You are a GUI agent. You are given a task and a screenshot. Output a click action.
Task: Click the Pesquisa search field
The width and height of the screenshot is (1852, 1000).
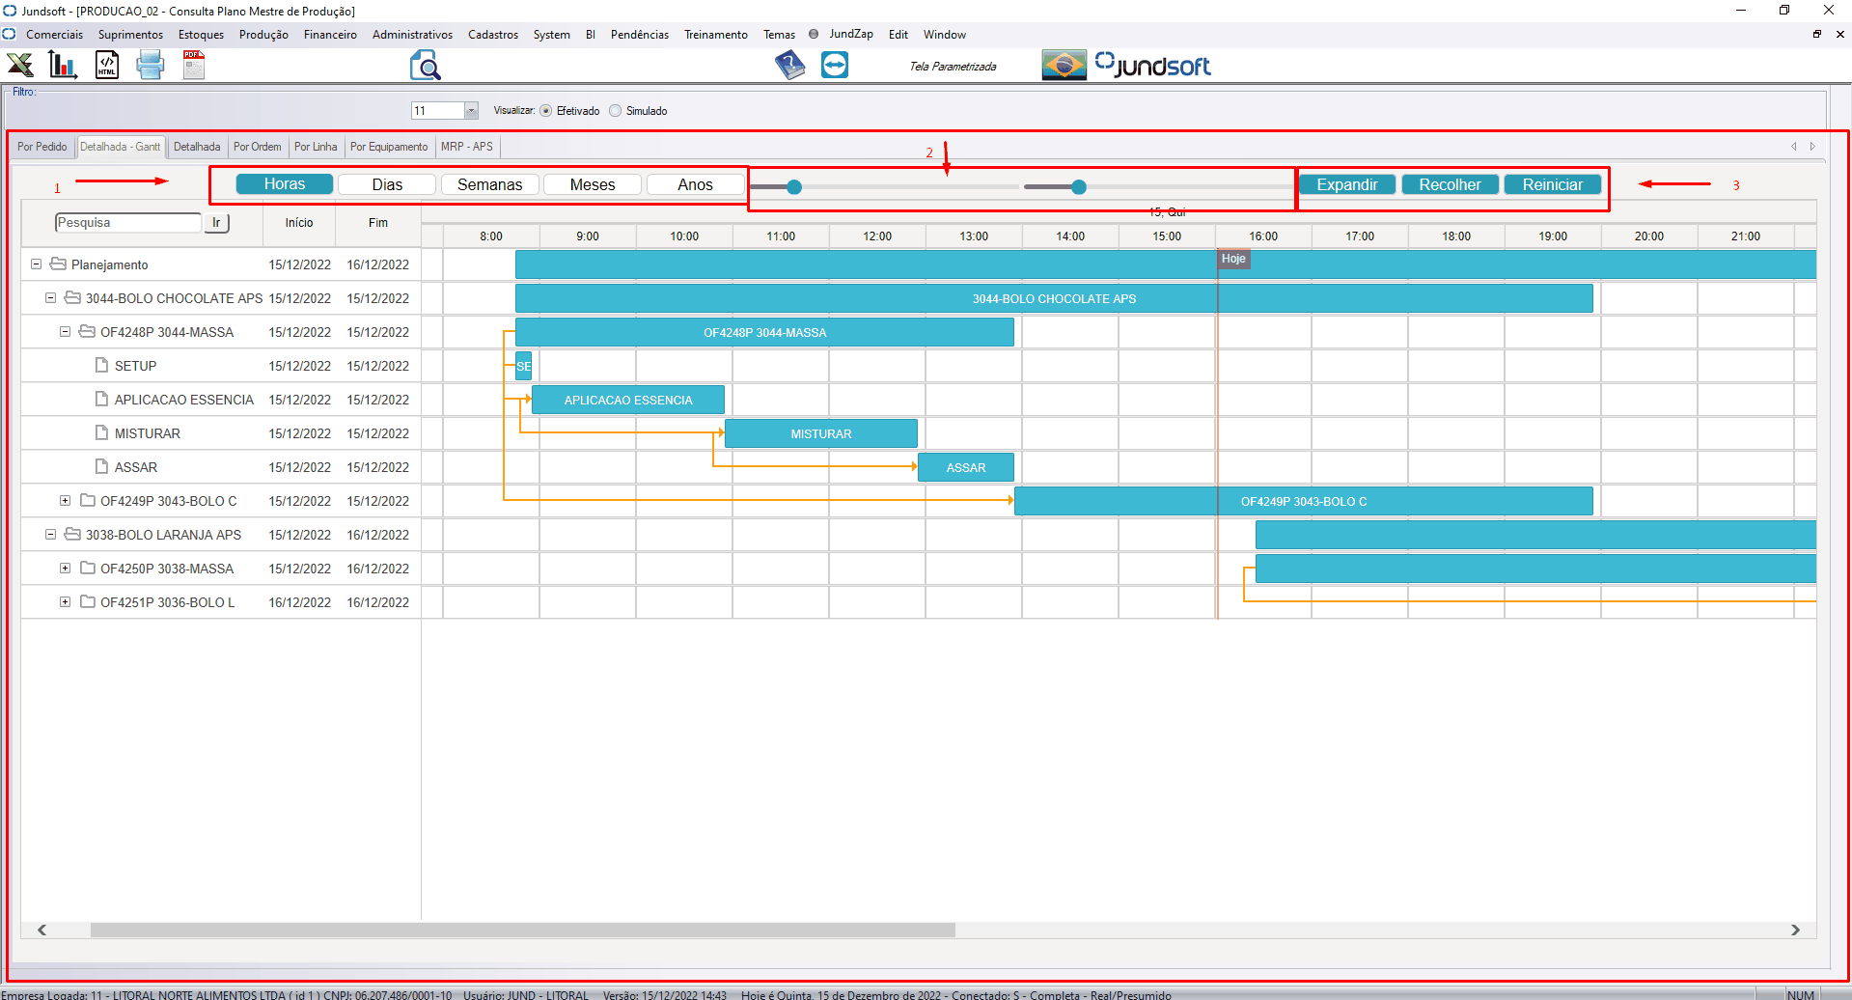(127, 223)
